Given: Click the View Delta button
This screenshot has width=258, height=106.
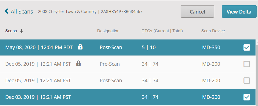Looking at the screenshot, I should 239,12.
